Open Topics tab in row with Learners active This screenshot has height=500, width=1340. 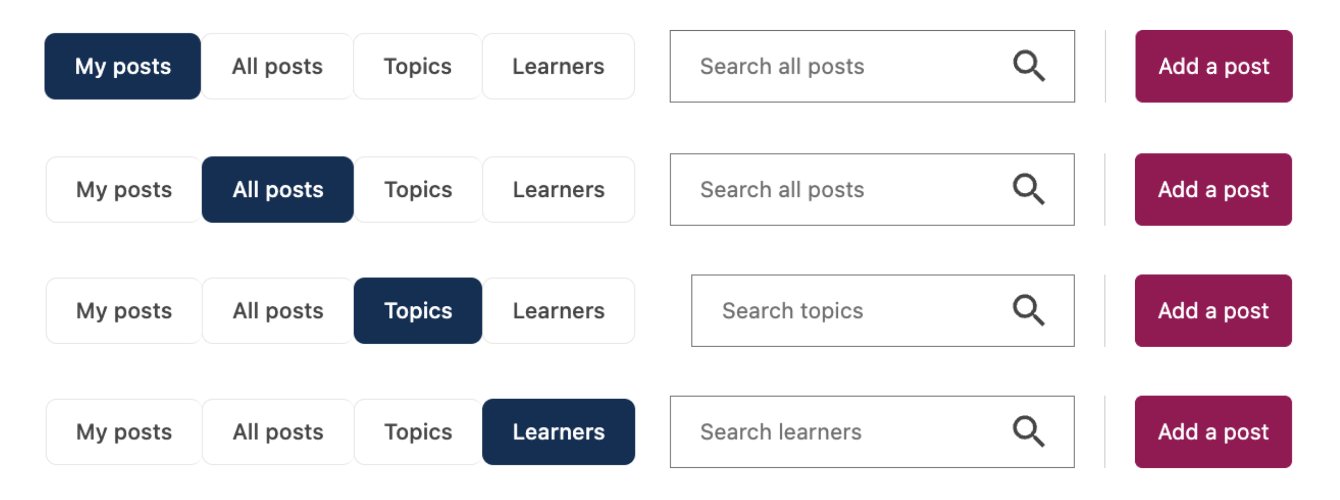418,432
